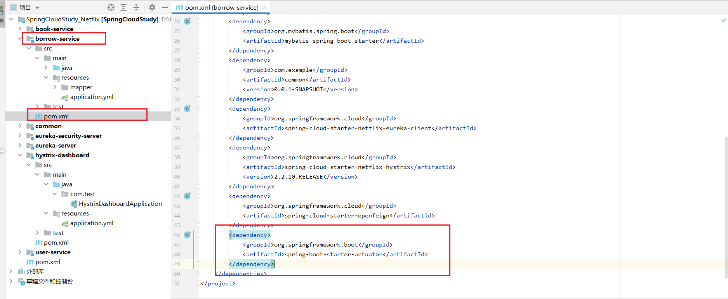
Task: Expand the mapper folder
Action: [x=55, y=87]
